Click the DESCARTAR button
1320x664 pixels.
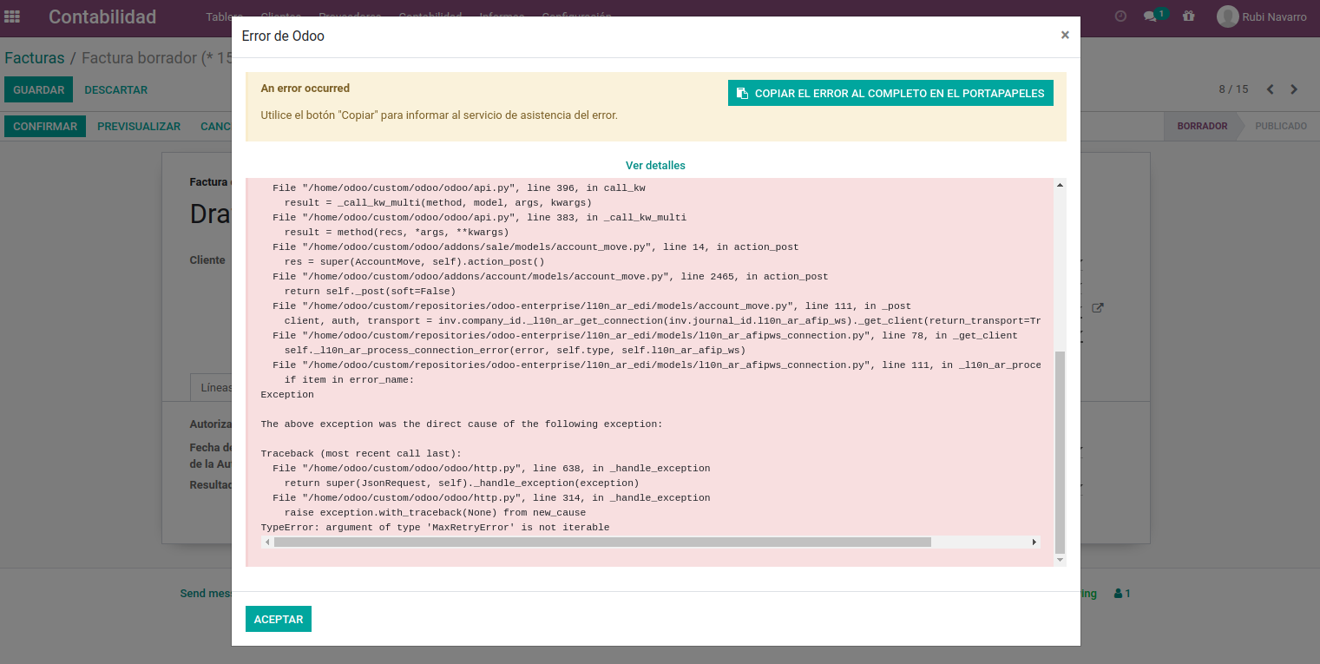pos(116,89)
